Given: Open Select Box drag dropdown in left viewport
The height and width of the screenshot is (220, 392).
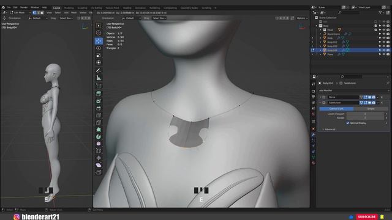Looking at the screenshot, I should pos(66,18).
